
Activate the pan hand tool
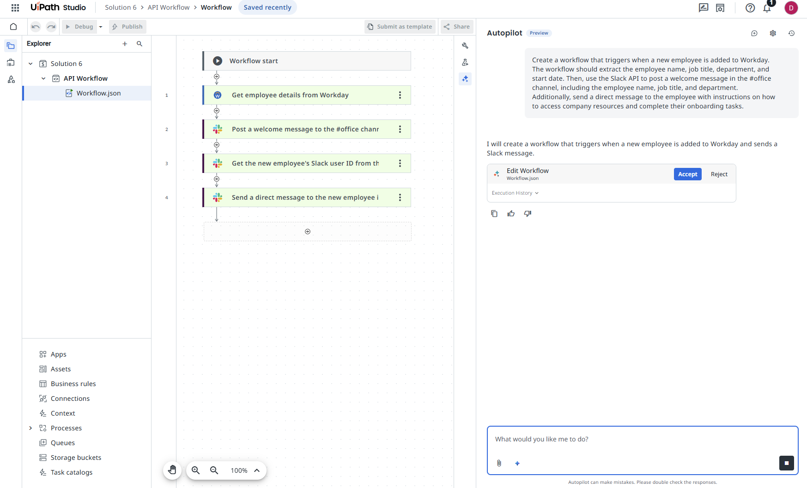point(172,470)
